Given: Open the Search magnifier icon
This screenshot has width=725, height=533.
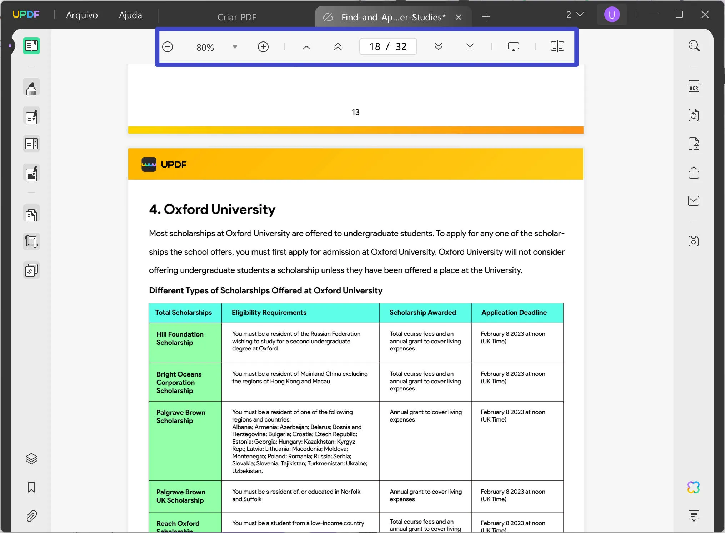Looking at the screenshot, I should coord(694,46).
